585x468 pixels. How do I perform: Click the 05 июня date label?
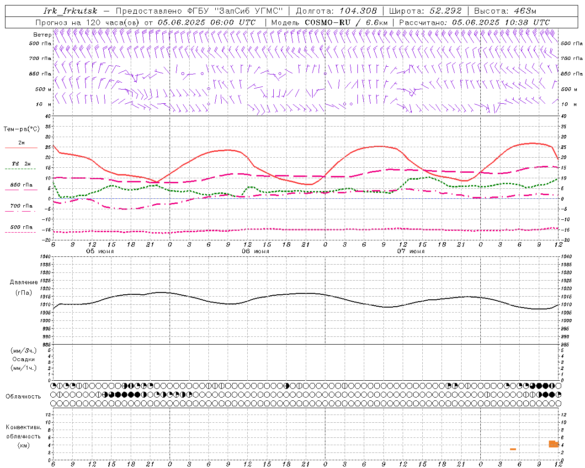[100, 251]
